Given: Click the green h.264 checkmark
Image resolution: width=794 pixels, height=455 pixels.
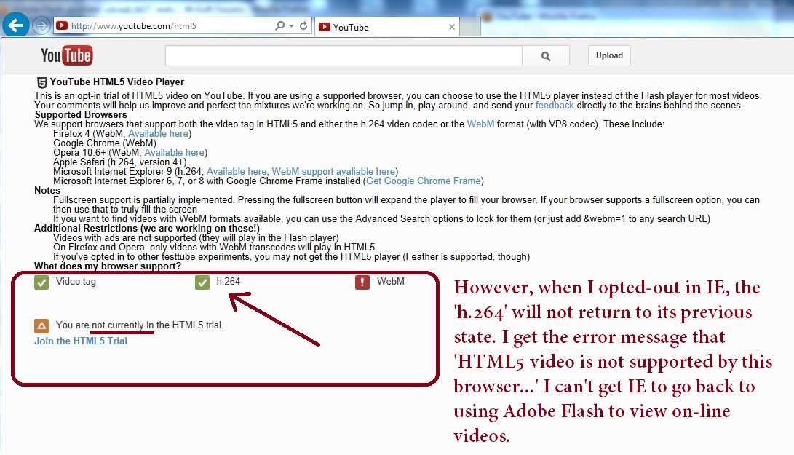Looking at the screenshot, I should pyautogui.click(x=202, y=282).
